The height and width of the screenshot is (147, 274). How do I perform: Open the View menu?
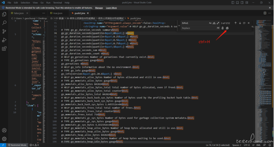pos(35,3)
